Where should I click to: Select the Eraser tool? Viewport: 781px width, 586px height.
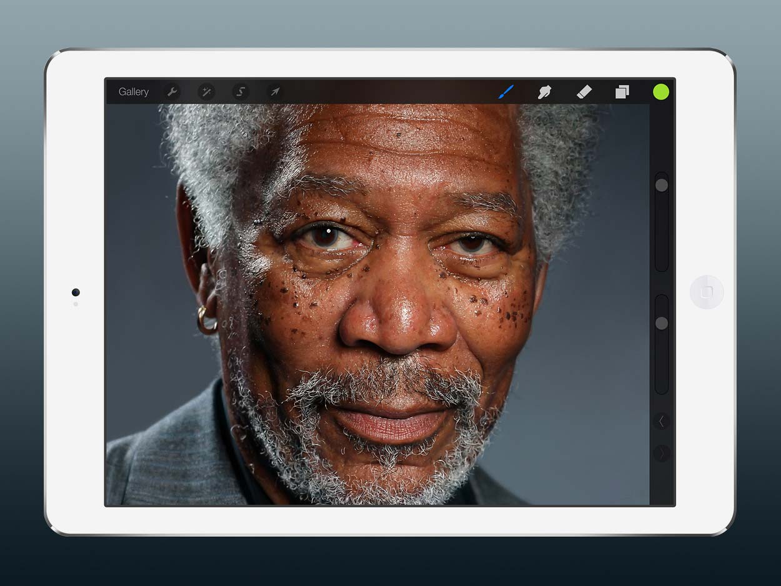tap(584, 92)
